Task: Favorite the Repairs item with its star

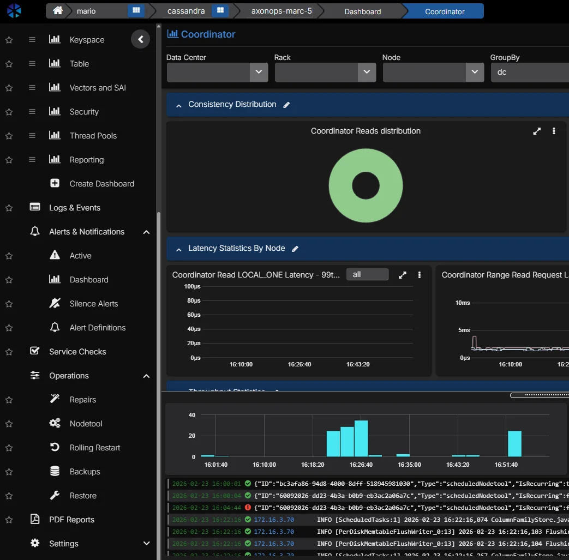Action: 9,400
